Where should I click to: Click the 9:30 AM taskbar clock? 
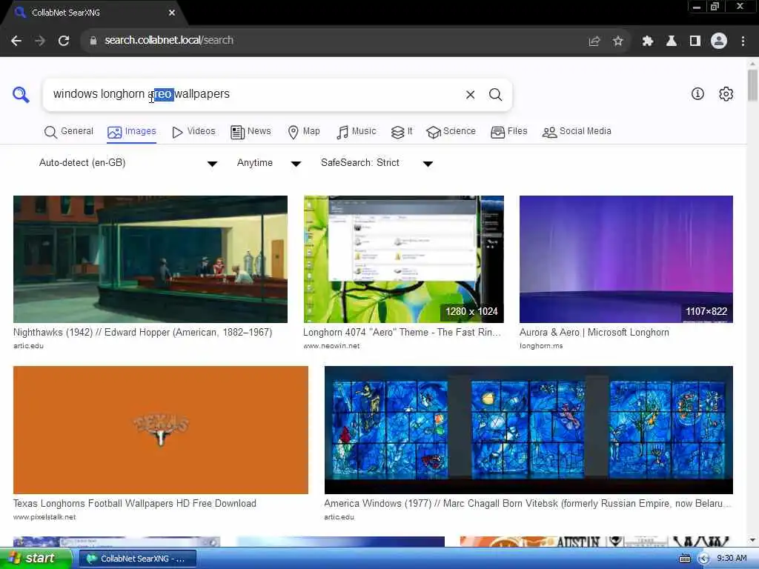tap(732, 559)
